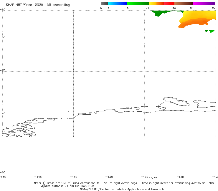Click the magenta segment of the color bar
218x191 pixels.
point(204,4)
